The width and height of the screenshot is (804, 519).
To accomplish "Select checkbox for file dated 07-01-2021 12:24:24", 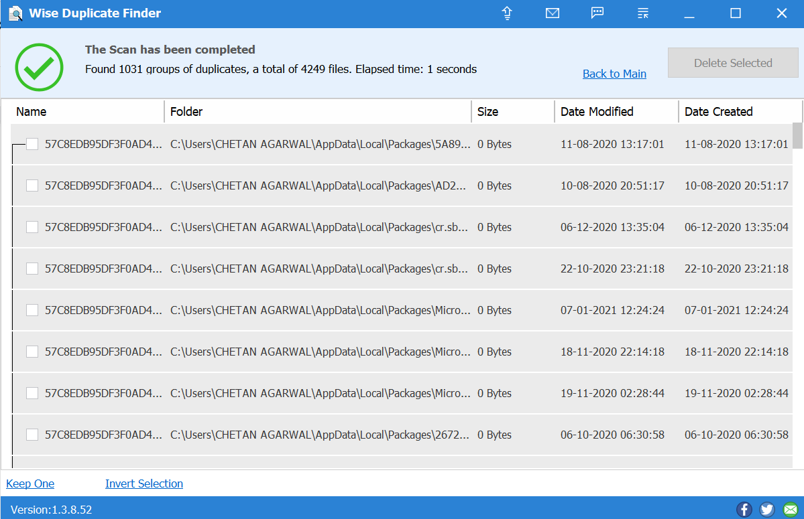I will pos(32,310).
